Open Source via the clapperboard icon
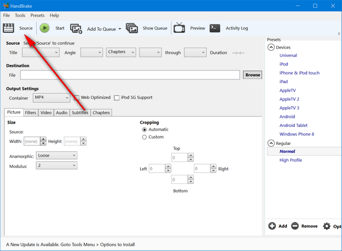Viewport: 342px width, 251px height. coord(9,28)
